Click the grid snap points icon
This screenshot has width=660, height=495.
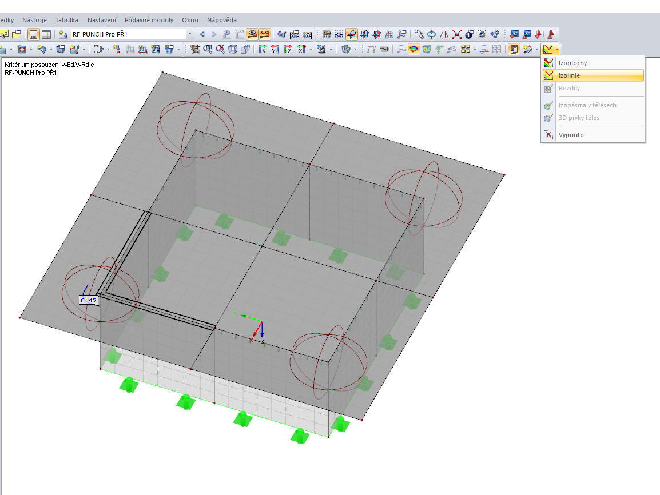coord(339,34)
